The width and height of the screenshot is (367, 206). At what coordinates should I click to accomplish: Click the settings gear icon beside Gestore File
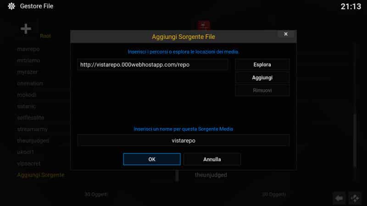coord(11,6)
